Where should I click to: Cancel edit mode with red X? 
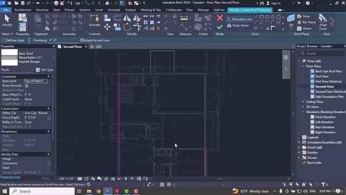coord(219,18)
